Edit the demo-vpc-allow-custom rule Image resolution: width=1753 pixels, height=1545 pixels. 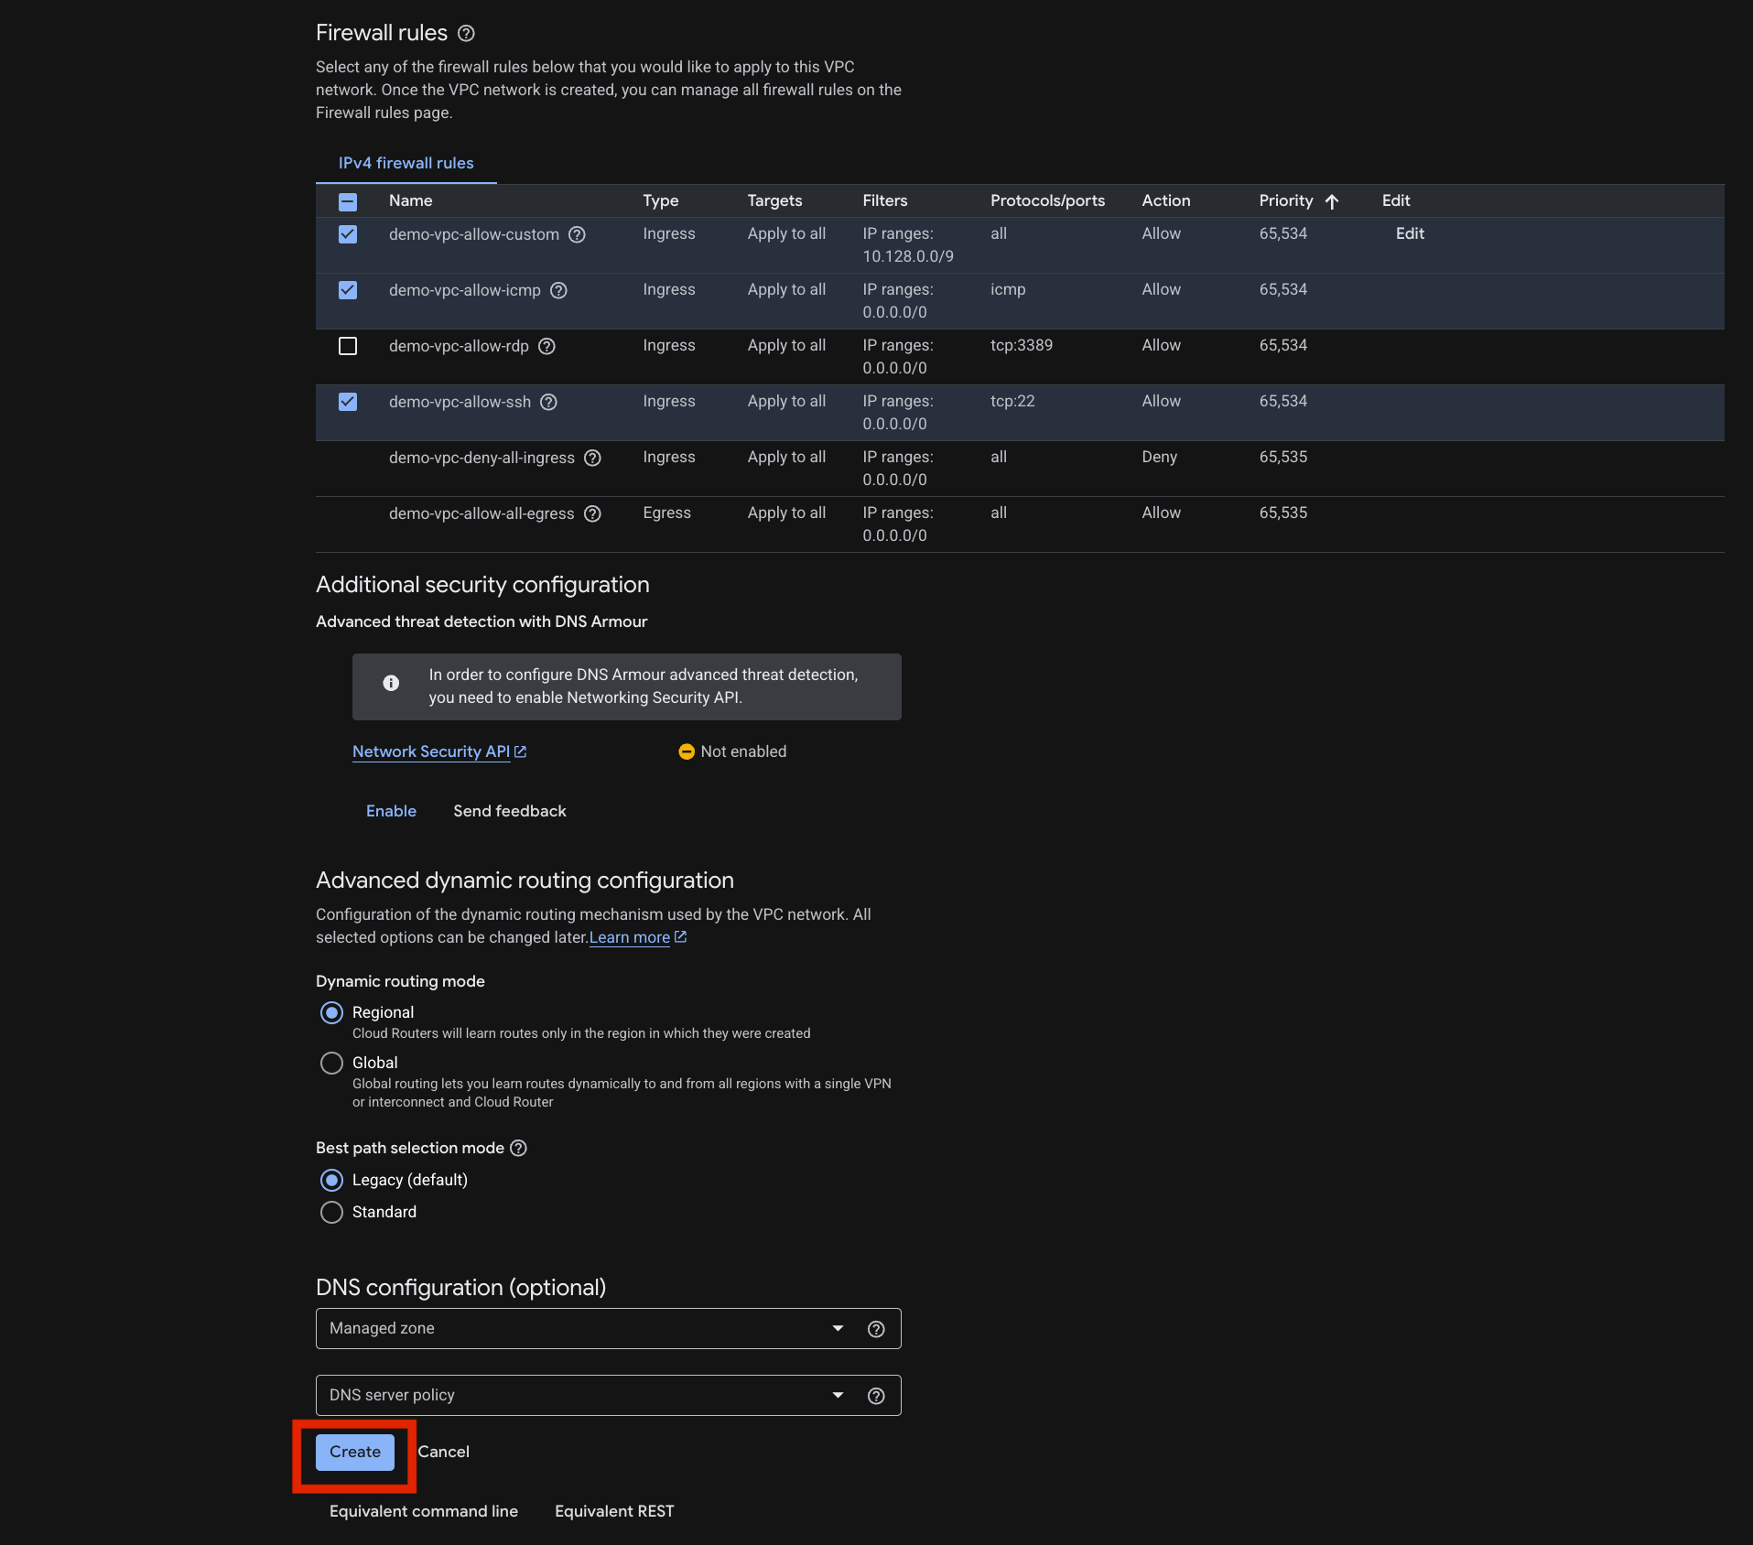[x=1409, y=234]
